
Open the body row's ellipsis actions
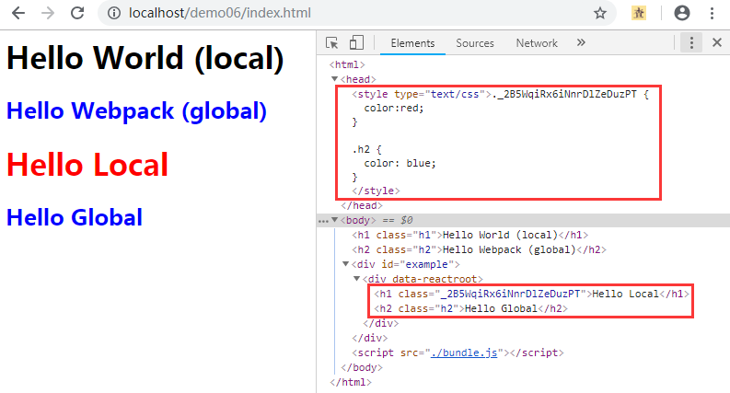322,221
